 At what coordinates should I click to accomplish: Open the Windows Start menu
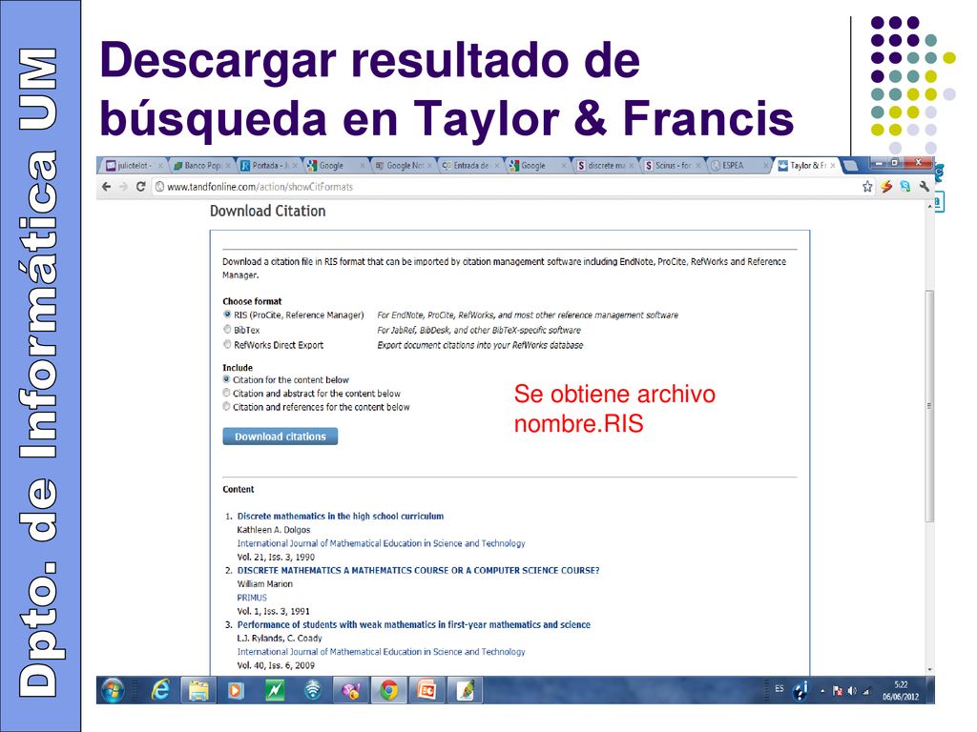[113, 690]
